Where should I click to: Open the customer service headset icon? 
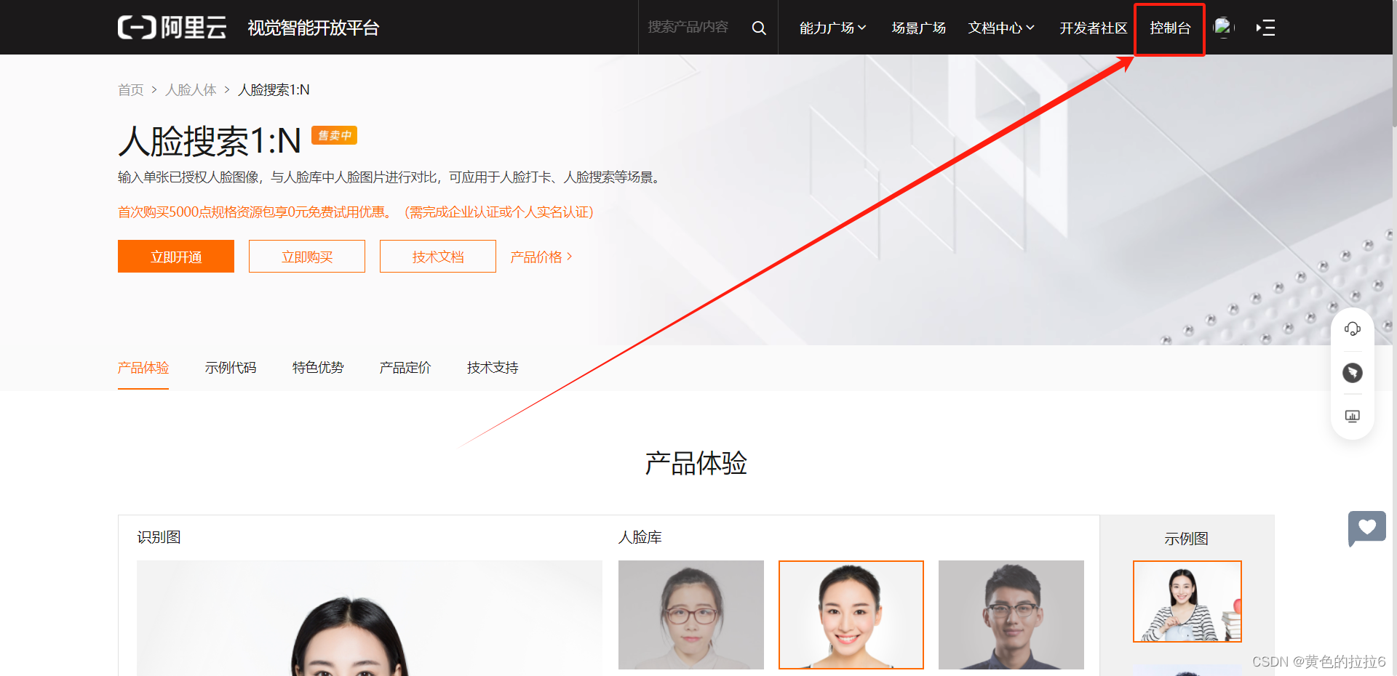click(x=1353, y=329)
